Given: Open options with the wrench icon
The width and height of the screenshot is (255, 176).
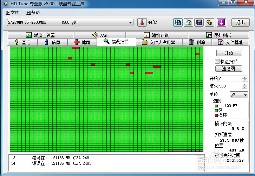Looking at the screenshot, I should (x=209, y=22).
